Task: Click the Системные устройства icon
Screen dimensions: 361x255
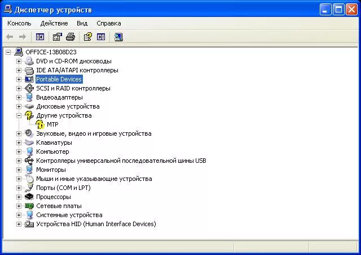Action: point(29,215)
